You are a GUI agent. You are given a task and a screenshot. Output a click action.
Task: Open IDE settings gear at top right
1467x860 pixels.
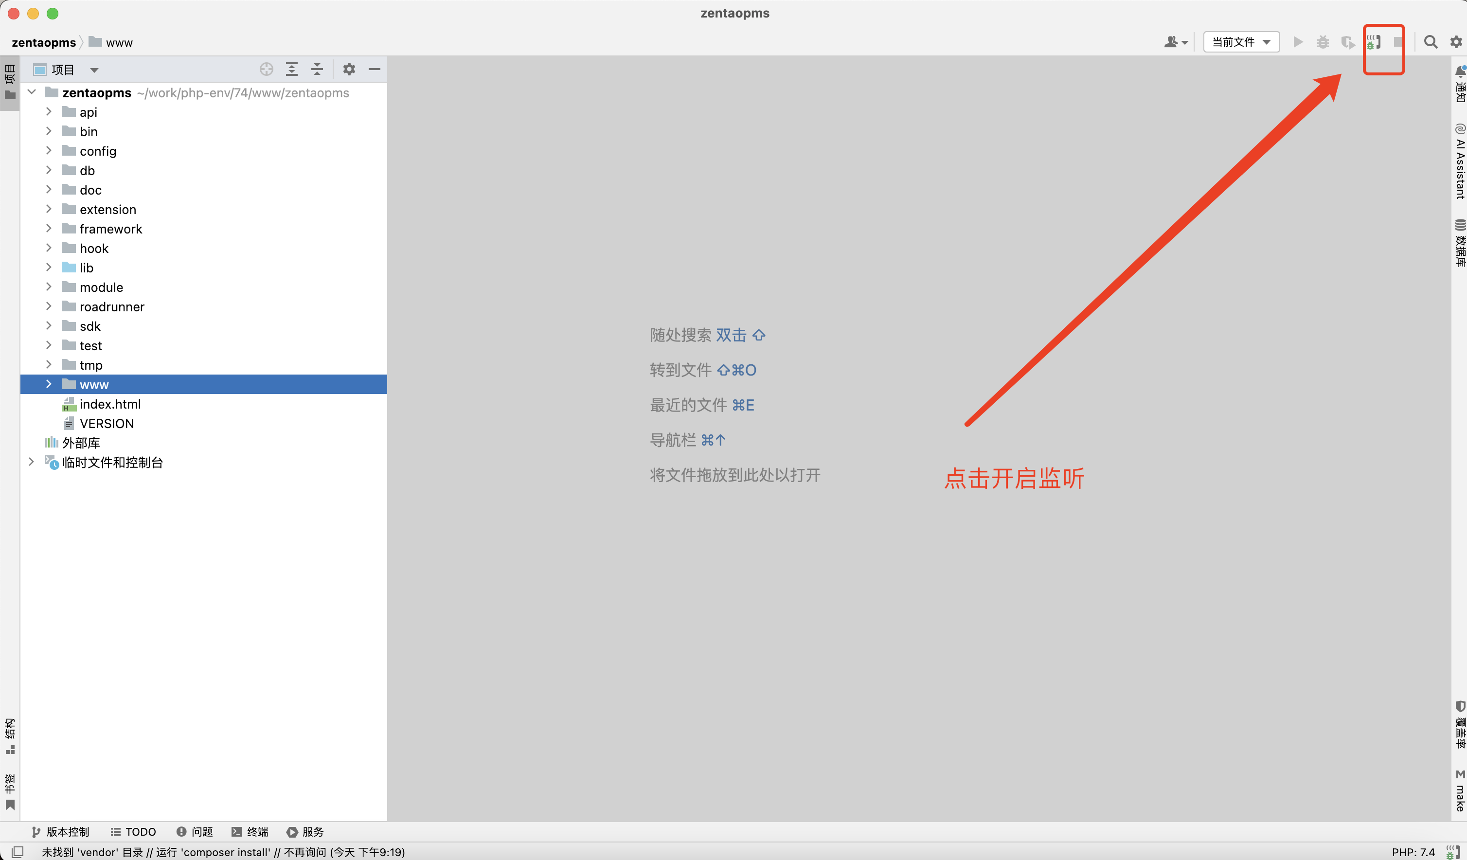(x=1455, y=42)
